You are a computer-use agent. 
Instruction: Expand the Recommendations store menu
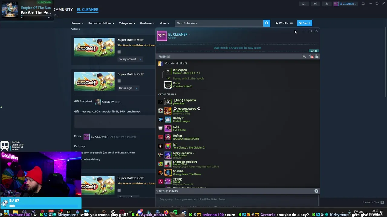point(101,23)
